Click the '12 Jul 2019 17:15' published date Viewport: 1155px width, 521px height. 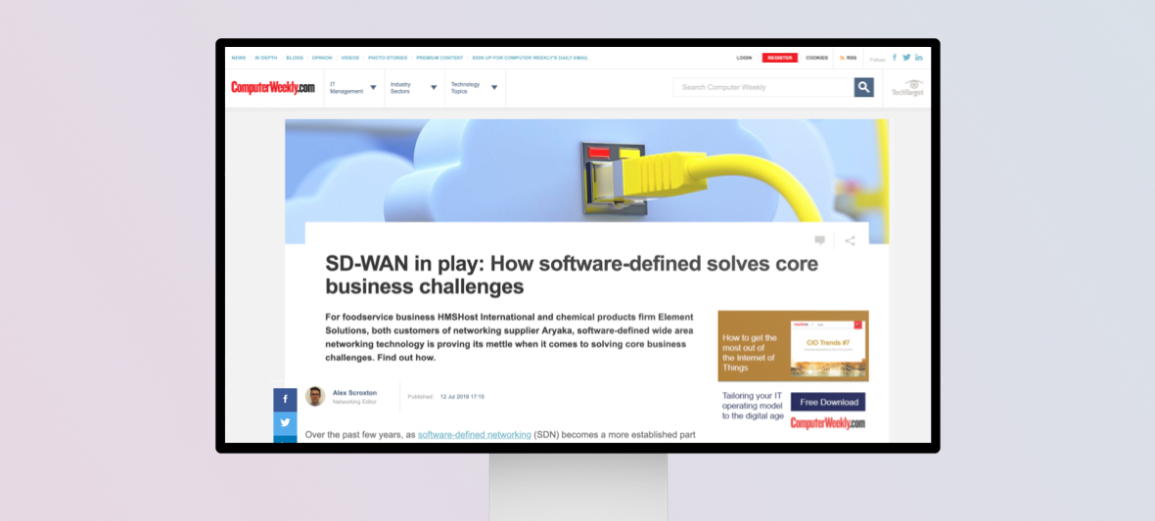pyautogui.click(x=462, y=397)
